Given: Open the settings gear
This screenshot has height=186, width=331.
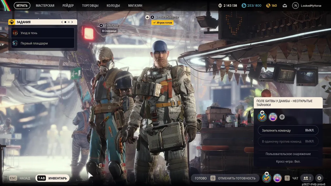Looking at the screenshot, I should 319,178.
